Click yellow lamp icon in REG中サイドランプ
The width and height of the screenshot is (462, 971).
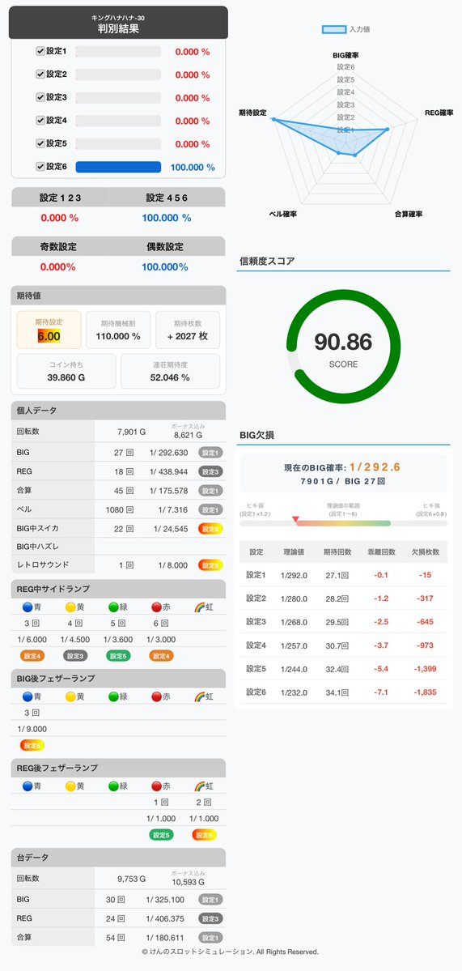click(70, 607)
